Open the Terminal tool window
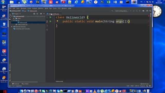This screenshot has width=165, height=93. click(x=16, y=84)
